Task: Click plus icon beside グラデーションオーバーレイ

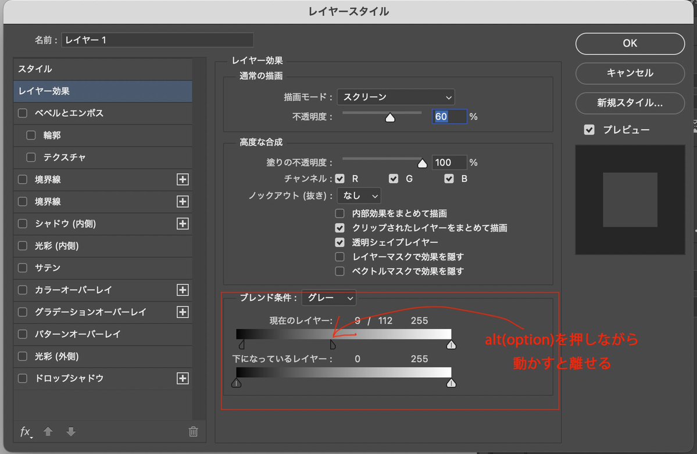Action: pyautogui.click(x=183, y=312)
